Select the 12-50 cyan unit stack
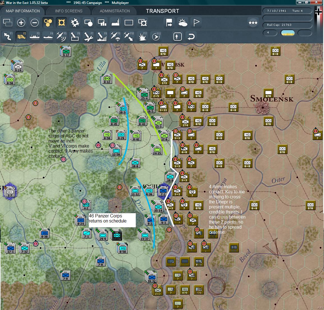 coord(116,150)
